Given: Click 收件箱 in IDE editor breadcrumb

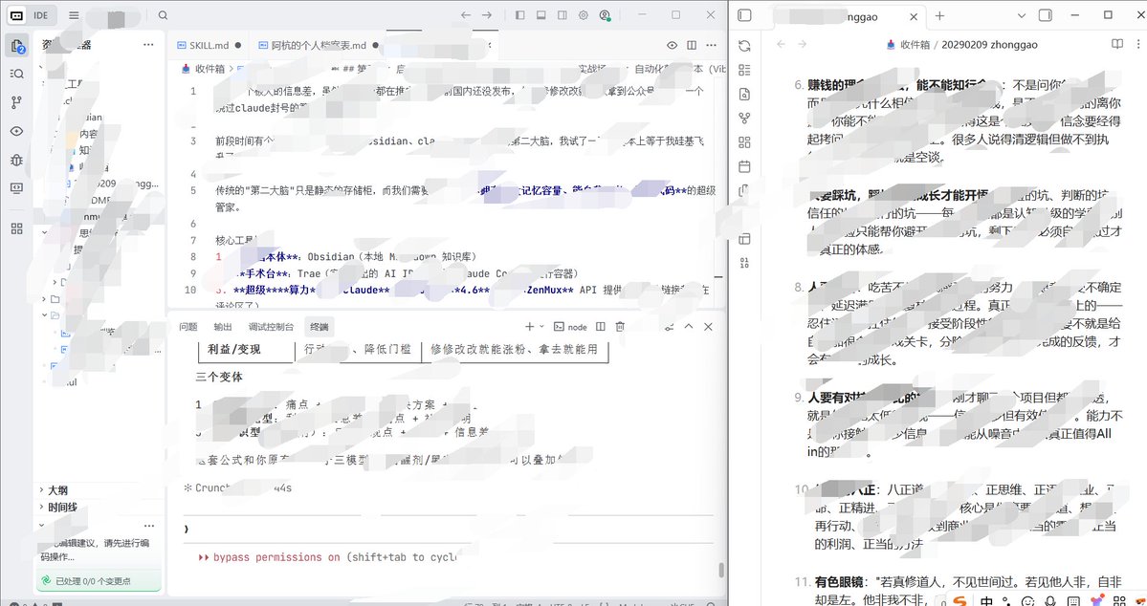Looking at the screenshot, I should [210, 69].
